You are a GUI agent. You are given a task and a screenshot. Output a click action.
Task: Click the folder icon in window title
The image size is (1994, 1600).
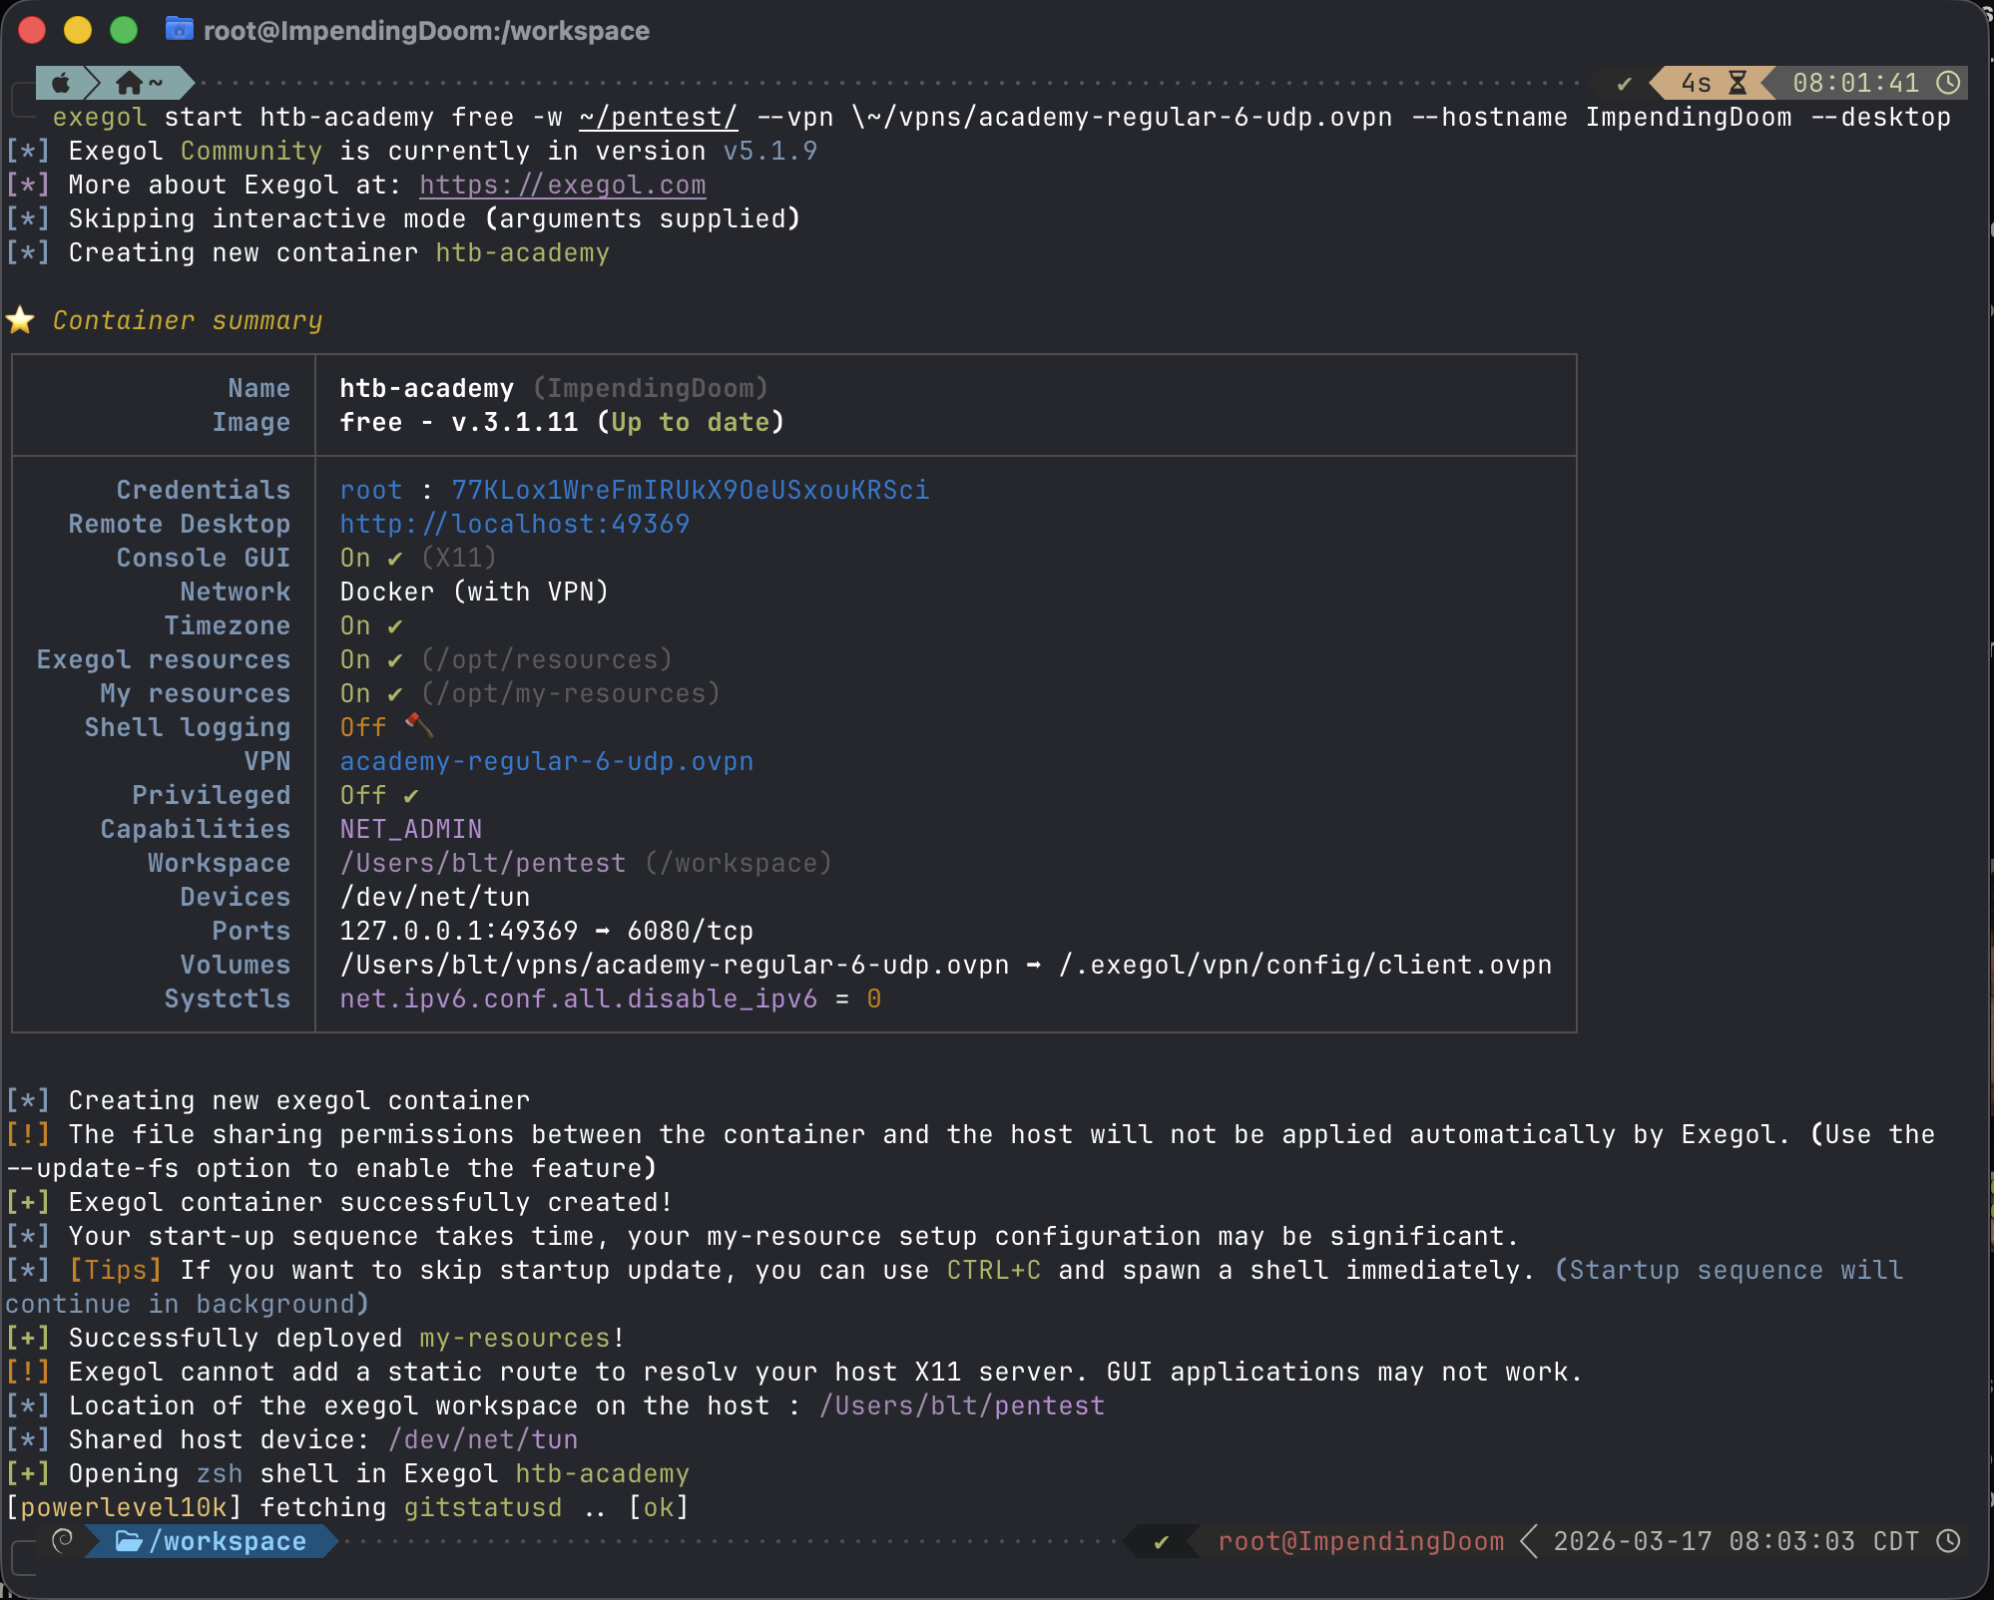180,30
